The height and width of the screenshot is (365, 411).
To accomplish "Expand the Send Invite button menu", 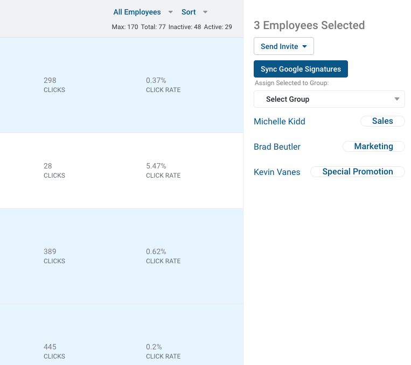I will coord(284,46).
